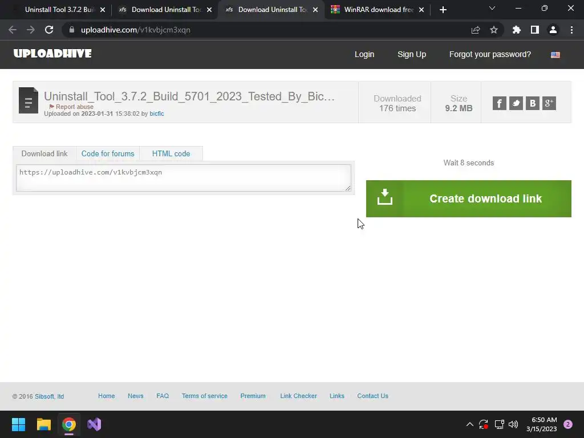Click the Wait 8 seconds text
Screen dimensions: 584x438
click(x=469, y=163)
